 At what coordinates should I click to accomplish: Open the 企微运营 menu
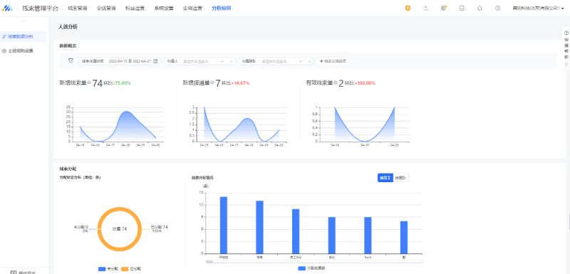click(x=192, y=9)
